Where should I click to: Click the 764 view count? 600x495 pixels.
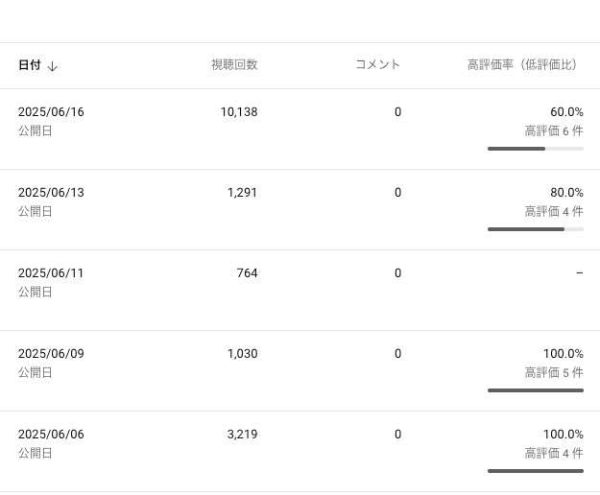click(x=247, y=273)
